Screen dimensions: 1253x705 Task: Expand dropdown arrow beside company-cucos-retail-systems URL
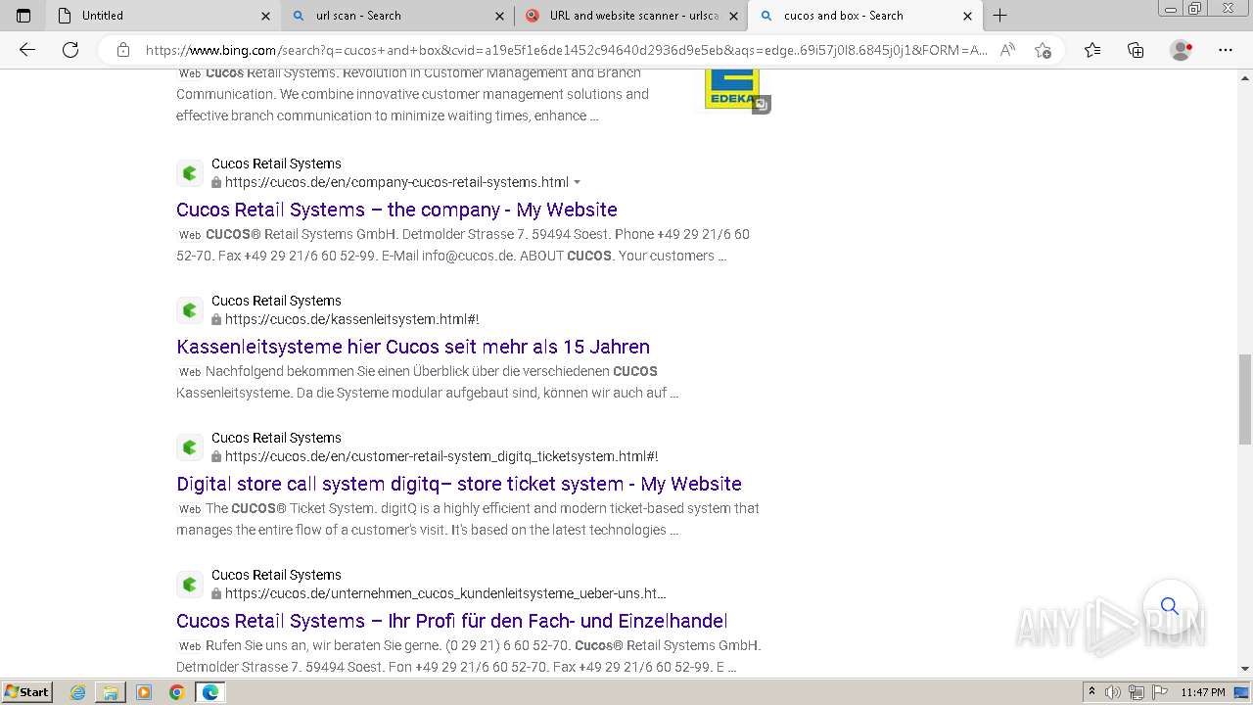[x=577, y=182]
